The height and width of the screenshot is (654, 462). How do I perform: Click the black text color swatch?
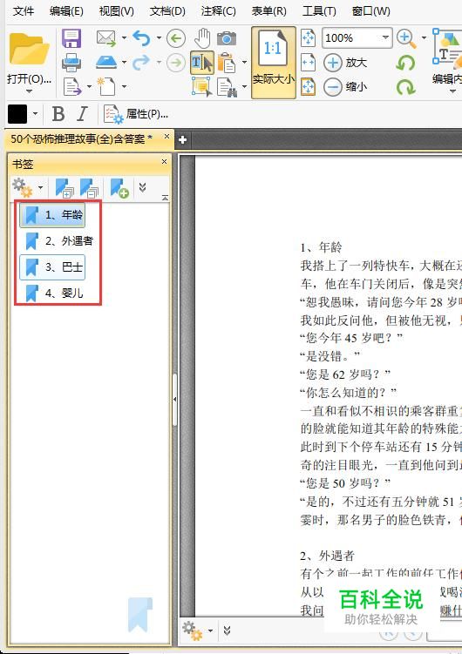pyautogui.click(x=17, y=113)
